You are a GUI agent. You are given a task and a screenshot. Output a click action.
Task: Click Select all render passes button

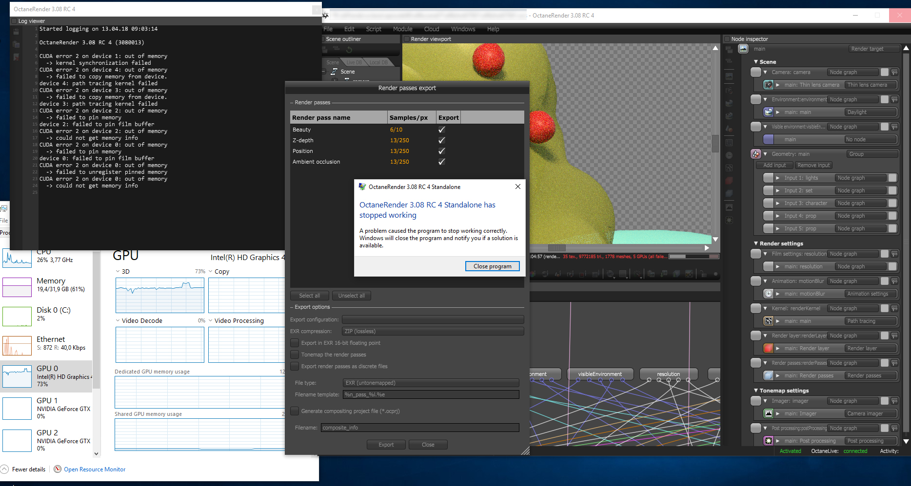(x=309, y=296)
